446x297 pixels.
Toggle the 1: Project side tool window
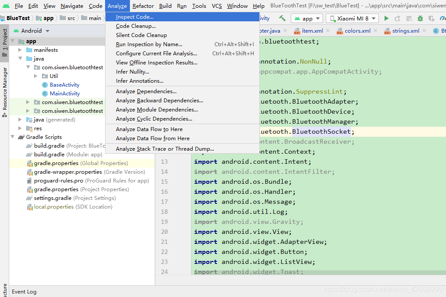click(4, 43)
